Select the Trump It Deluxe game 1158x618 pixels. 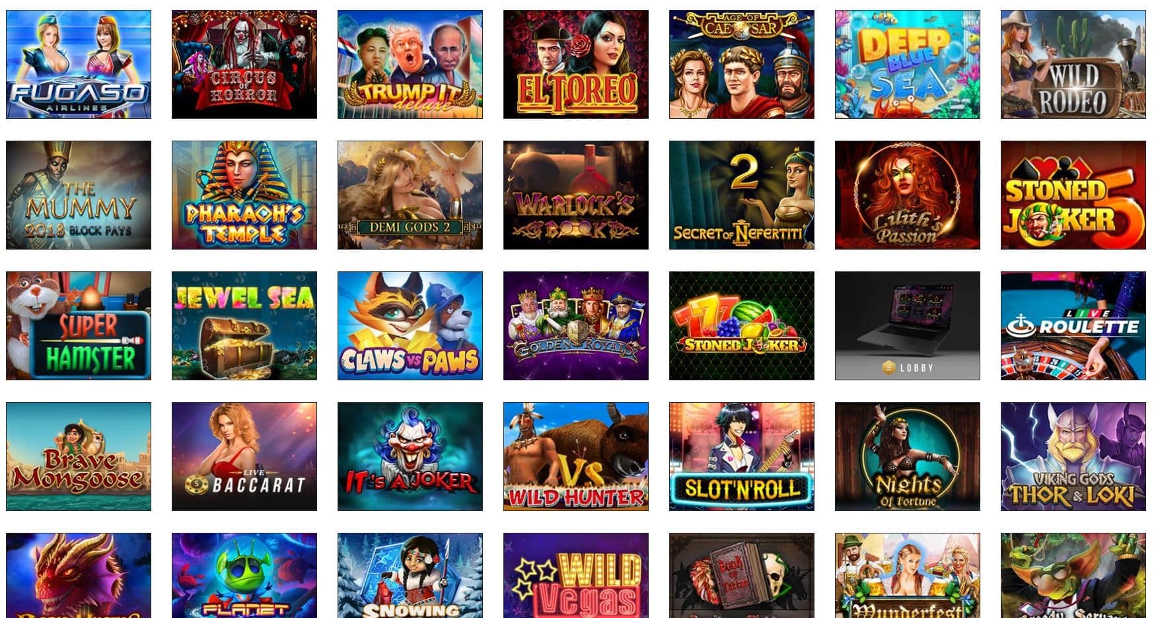pos(410,64)
